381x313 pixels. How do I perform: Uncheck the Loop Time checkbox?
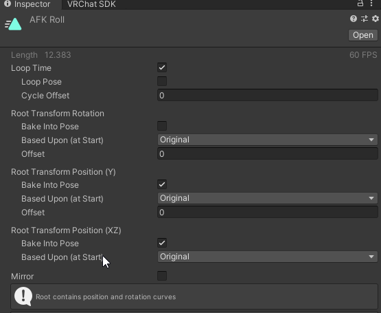[x=162, y=67]
